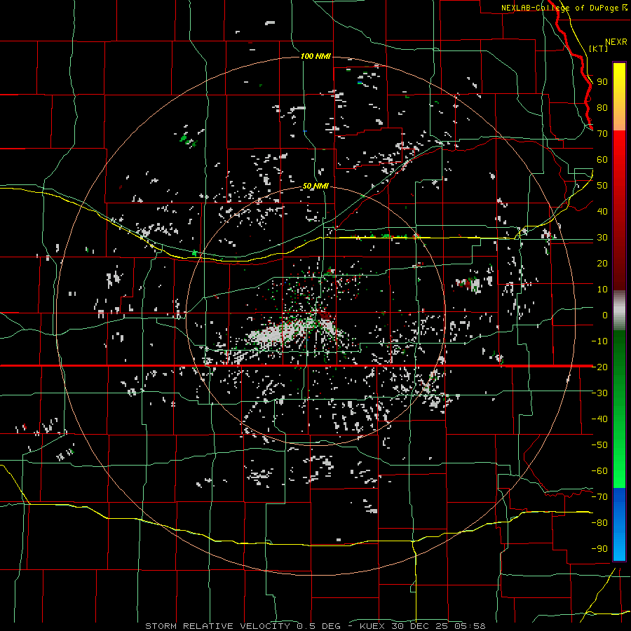Click the -50 value on velocity scale

pyautogui.click(x=599, y=445)
